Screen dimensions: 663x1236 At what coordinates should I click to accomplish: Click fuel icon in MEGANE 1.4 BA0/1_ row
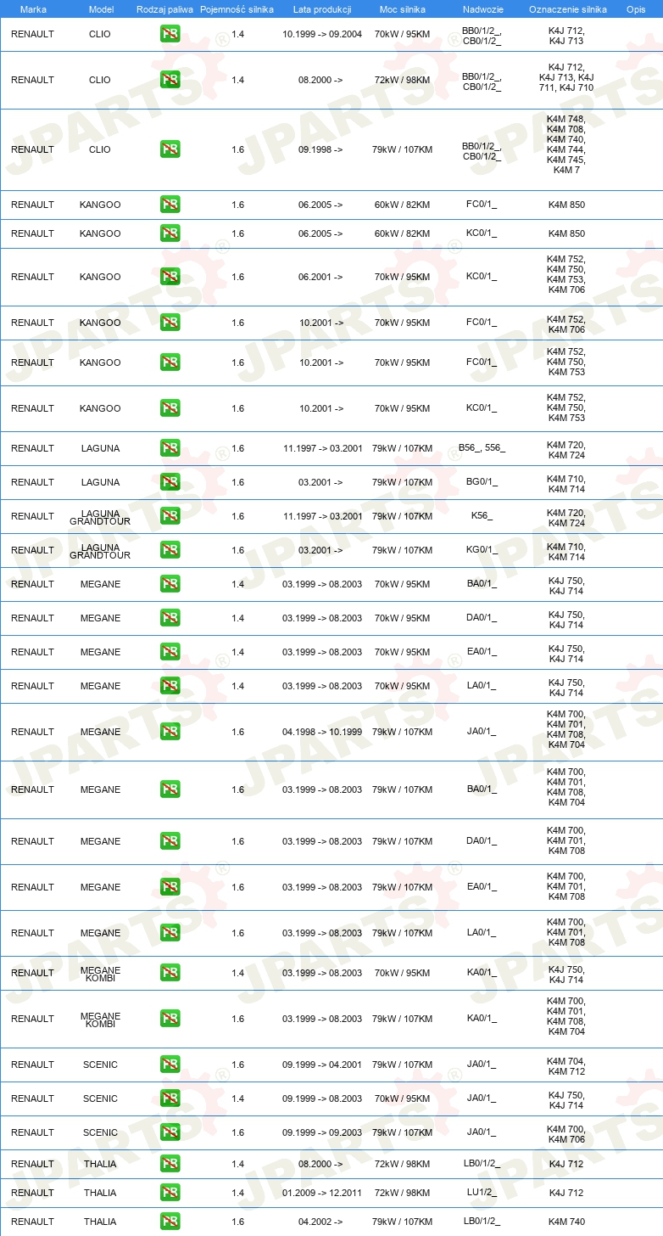click(x=170, y=584)
